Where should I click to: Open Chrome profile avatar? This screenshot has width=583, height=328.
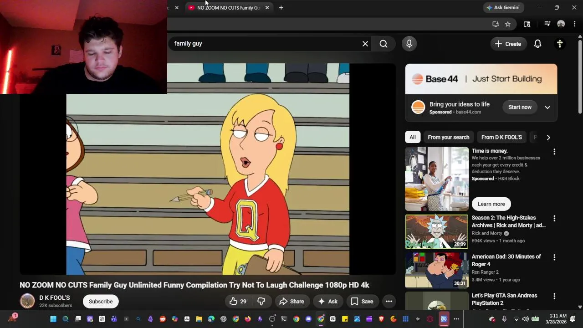(561, 24)
